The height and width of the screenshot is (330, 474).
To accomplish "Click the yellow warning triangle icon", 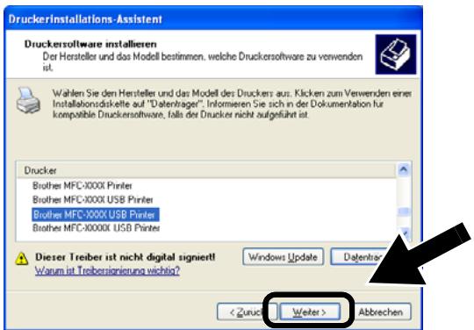I will 22,259.
